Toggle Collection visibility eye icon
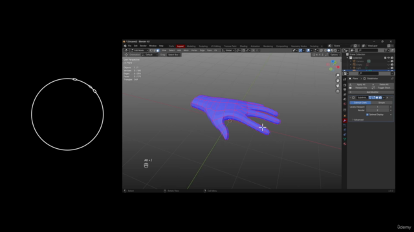This screenshot has width=414, height=232. pos(388,58)
